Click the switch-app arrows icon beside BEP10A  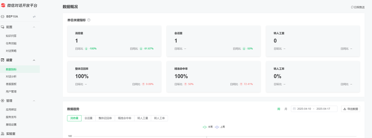point(34,16)
